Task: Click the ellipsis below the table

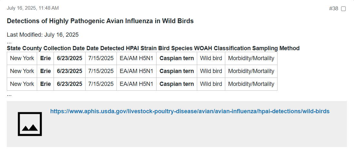Action: (9, 95)
